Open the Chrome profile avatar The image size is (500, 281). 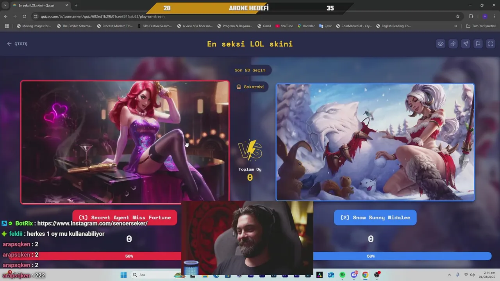click(x=485, y=16)
